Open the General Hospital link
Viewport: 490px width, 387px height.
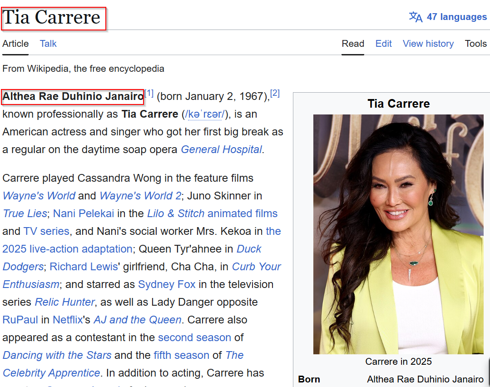point(221,149)
